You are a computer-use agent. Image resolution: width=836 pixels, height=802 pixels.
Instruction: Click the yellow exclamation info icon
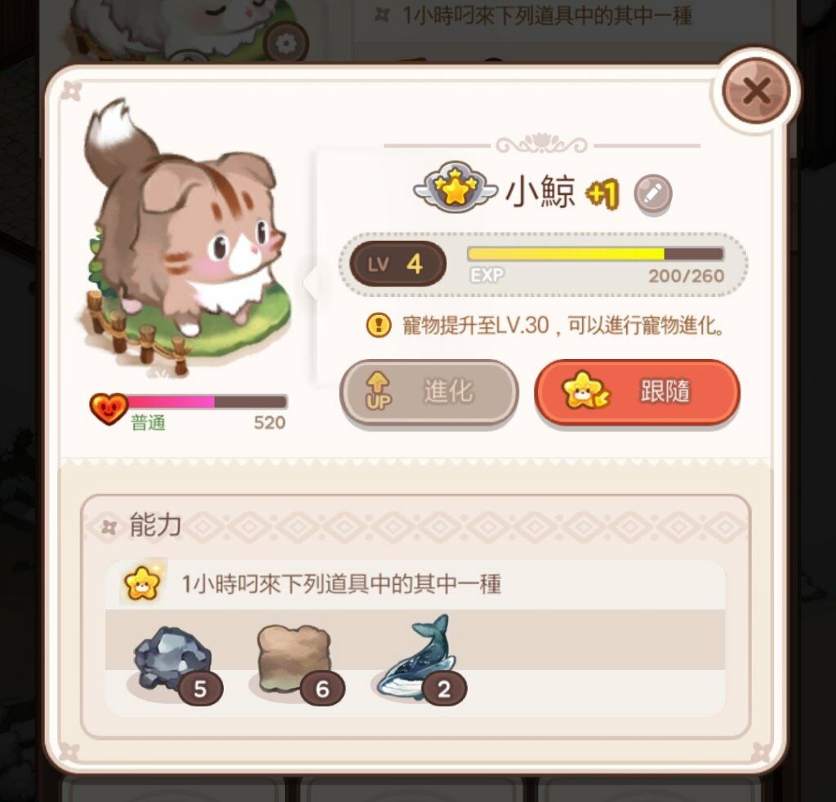[x=379, y=325]
